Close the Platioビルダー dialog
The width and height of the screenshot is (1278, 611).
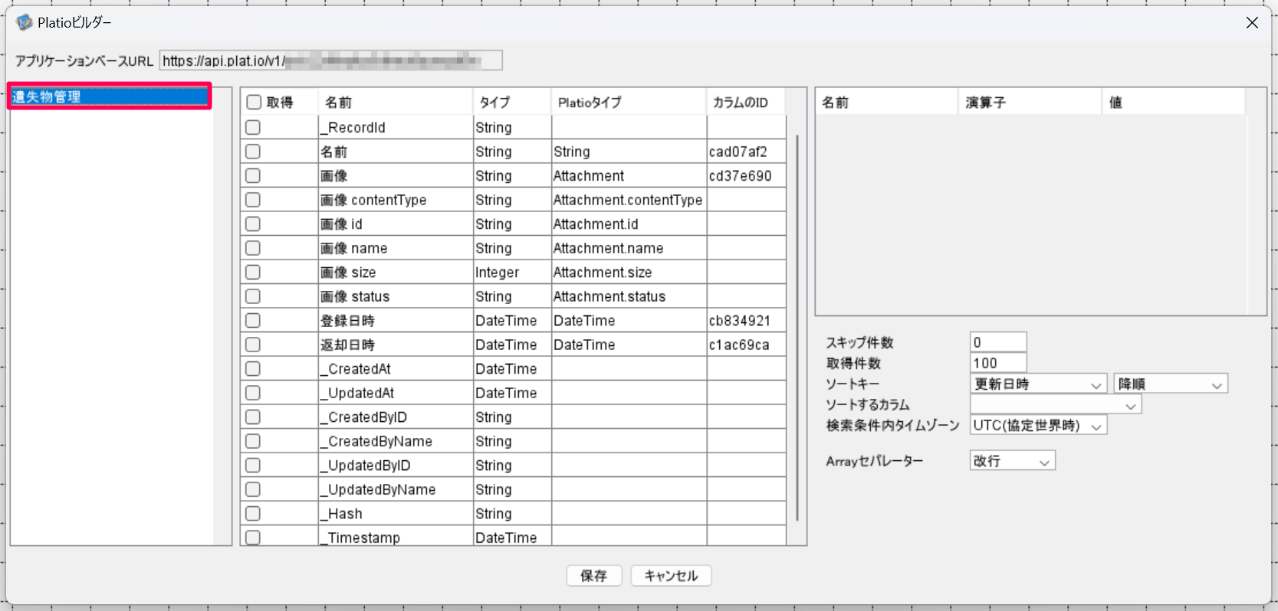coord(1252,23)
